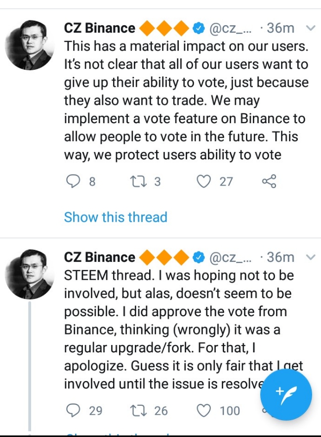This screenshot has width=321, height=437.
Task: Open CZ Binance name on STEEM tweet
Action: pyautogui.click(x=100, y=257)
